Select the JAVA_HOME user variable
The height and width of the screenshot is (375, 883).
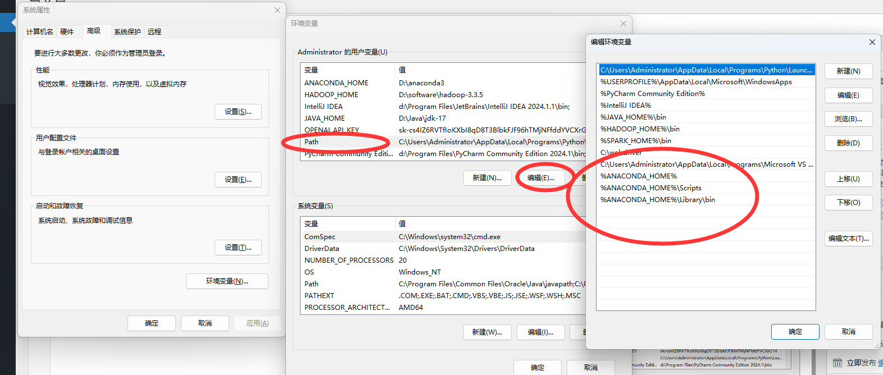443,118
